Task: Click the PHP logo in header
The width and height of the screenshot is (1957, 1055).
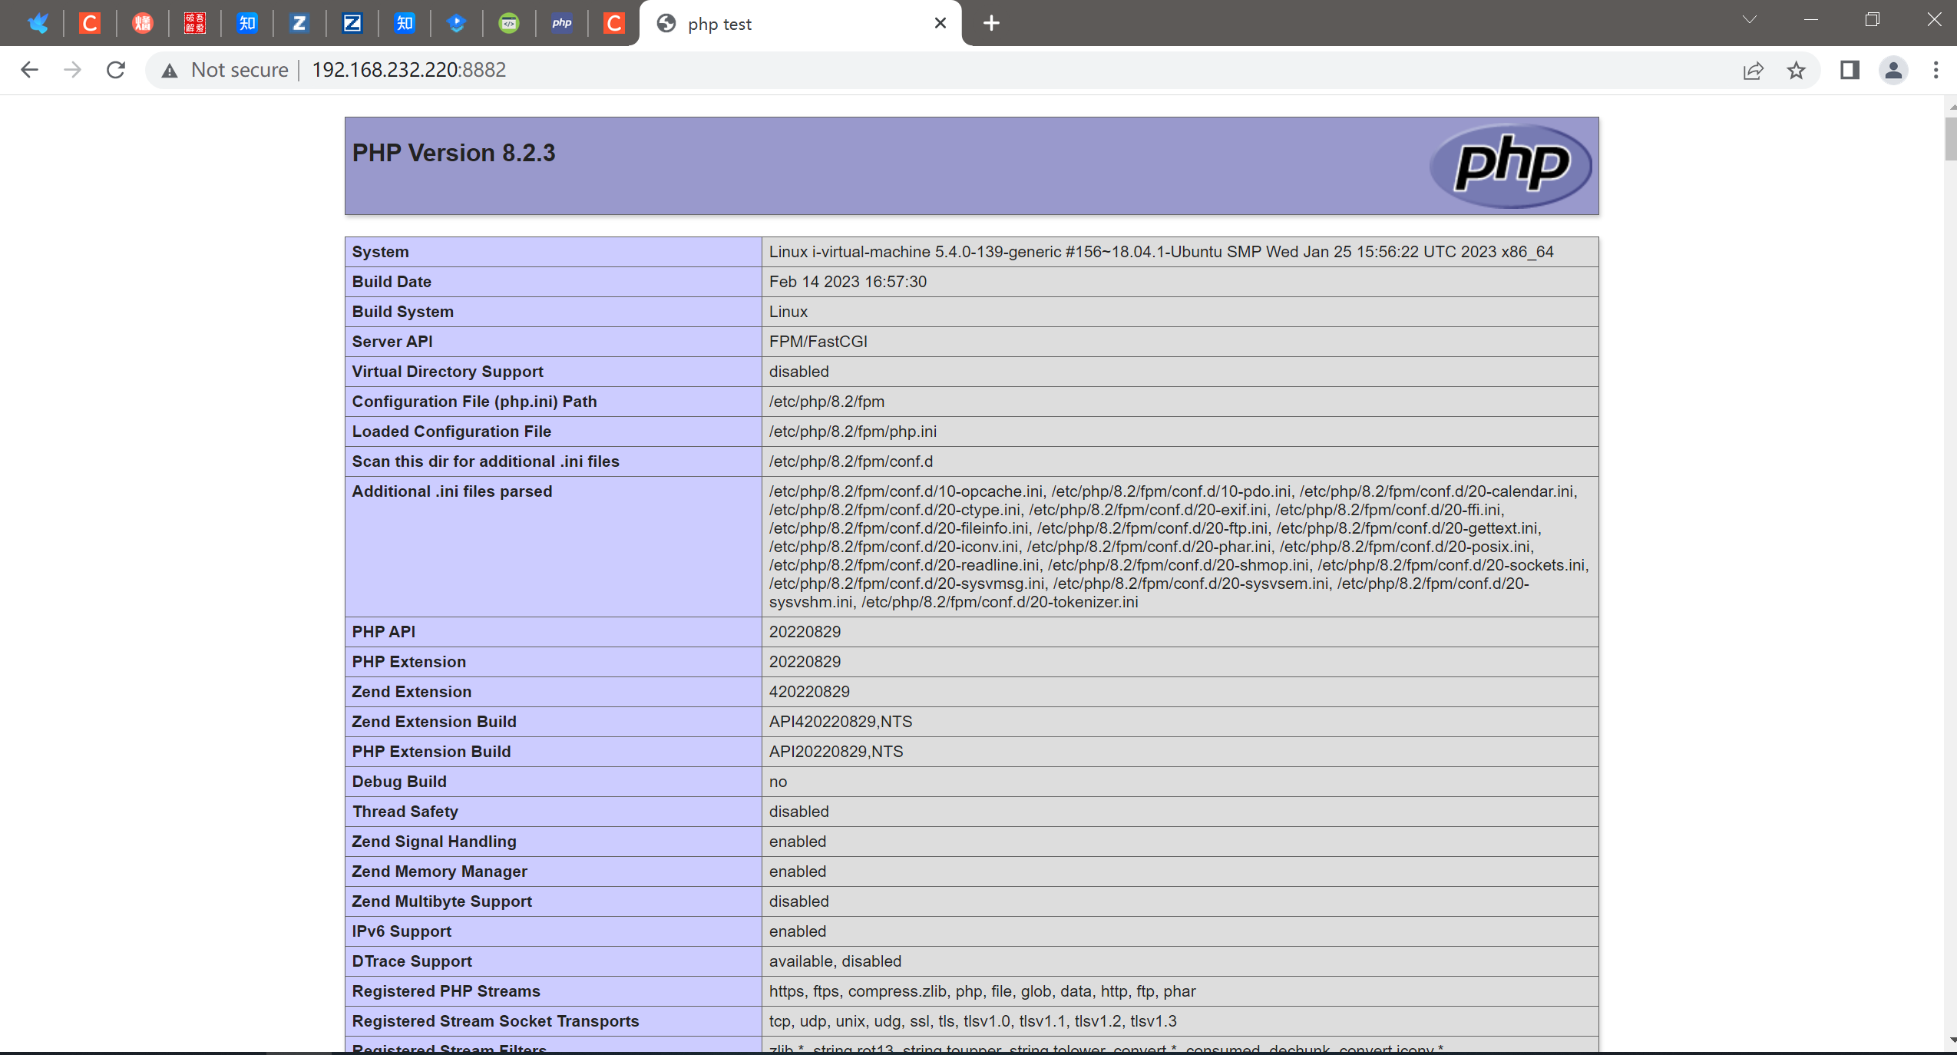Action: point(1510,165)
